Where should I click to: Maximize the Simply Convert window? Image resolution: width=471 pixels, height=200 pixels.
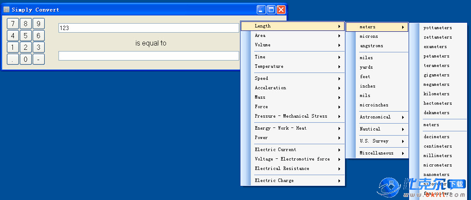pos(271,9)
